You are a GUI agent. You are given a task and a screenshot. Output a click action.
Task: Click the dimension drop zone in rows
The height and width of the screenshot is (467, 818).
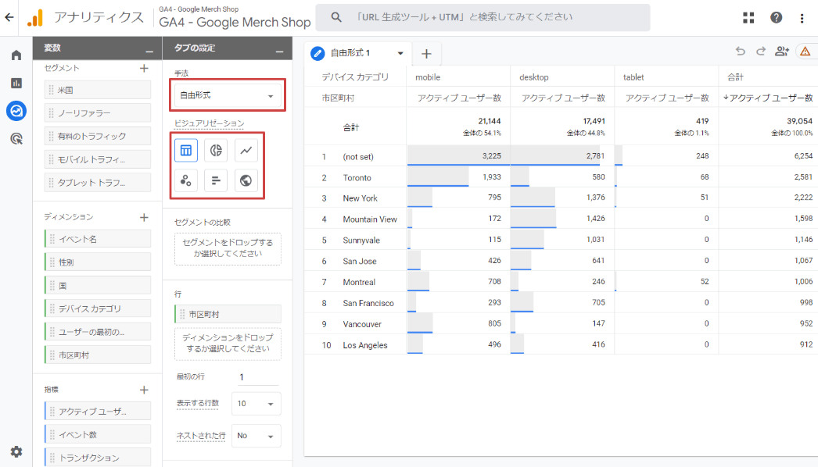point(228,344)
